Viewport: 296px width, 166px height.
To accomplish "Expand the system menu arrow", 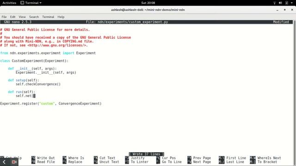I will tap(292, 3).
